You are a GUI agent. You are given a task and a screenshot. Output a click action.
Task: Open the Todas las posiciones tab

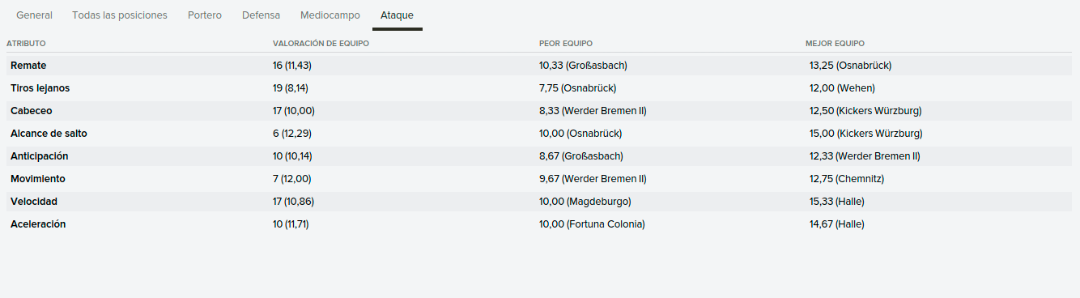click(x=120, y=15)
